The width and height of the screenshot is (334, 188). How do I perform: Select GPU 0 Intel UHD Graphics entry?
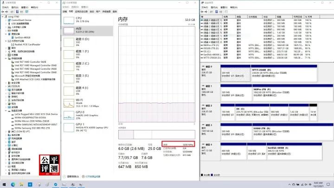pos(87,115)
